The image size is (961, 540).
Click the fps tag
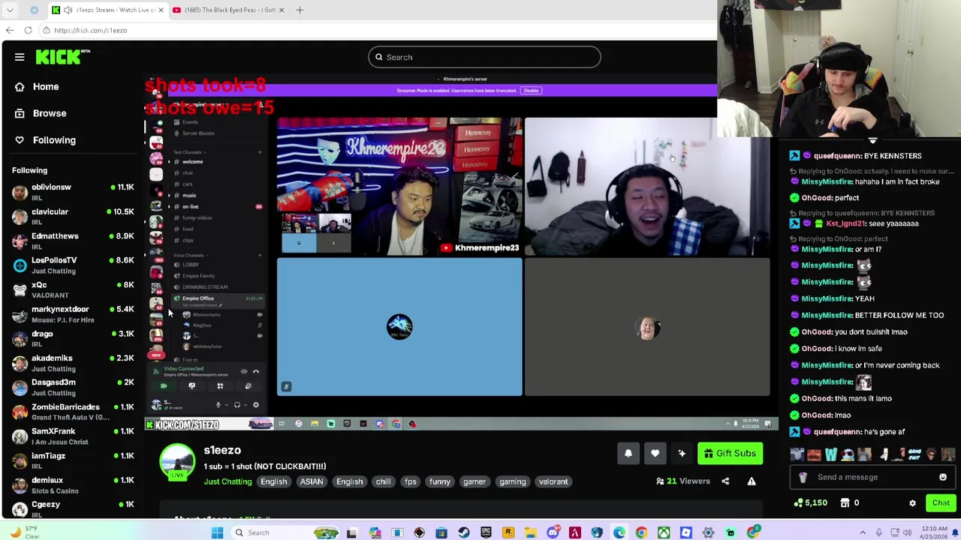(x=410, y=481)
